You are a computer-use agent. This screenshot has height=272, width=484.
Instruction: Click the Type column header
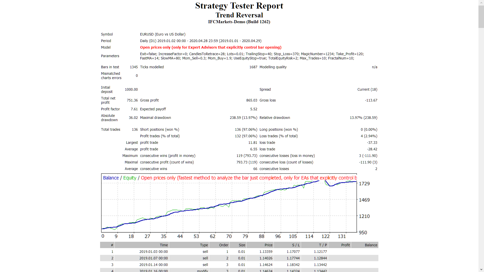204,245
